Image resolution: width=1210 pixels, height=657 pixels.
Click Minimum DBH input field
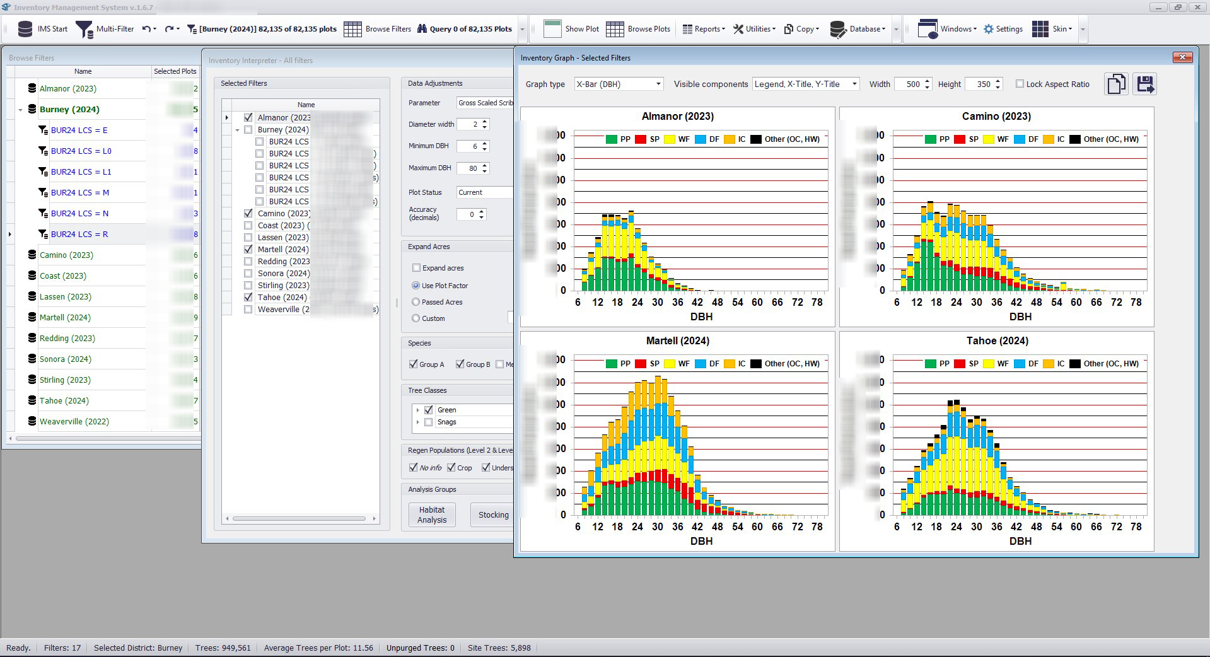[x=468, y=146]
